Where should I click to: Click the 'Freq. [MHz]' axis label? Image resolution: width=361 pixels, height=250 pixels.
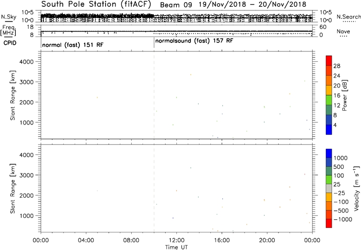pos(9,30)
